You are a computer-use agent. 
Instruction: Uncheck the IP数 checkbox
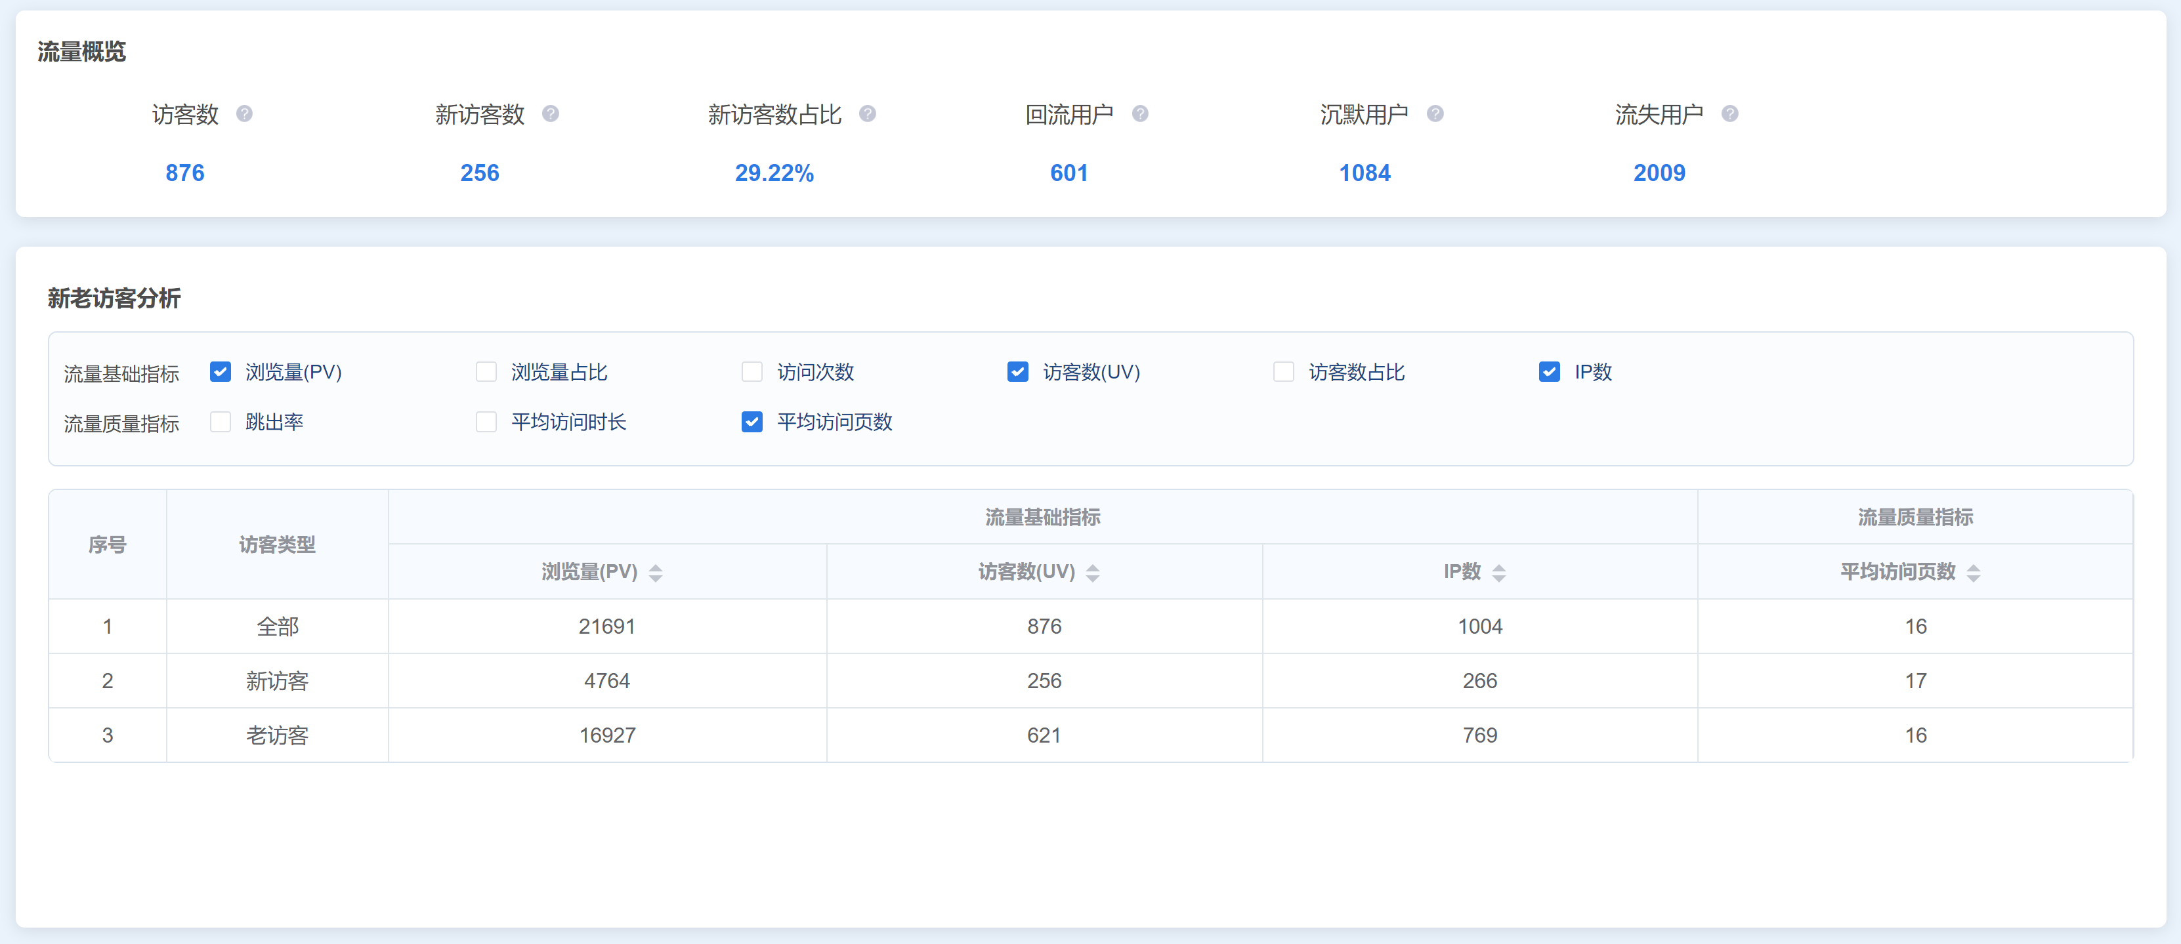1550,372
